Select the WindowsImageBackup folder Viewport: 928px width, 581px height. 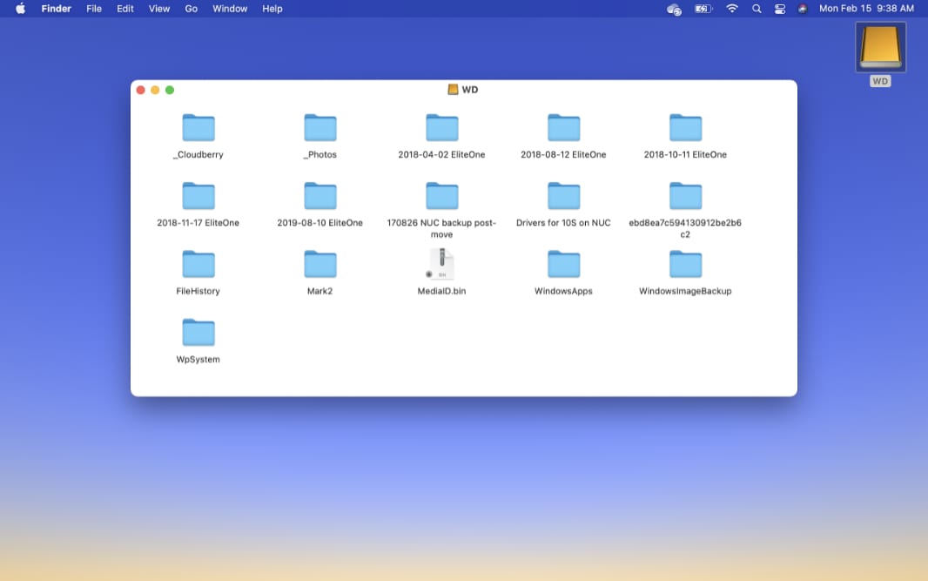pos(685,265)
